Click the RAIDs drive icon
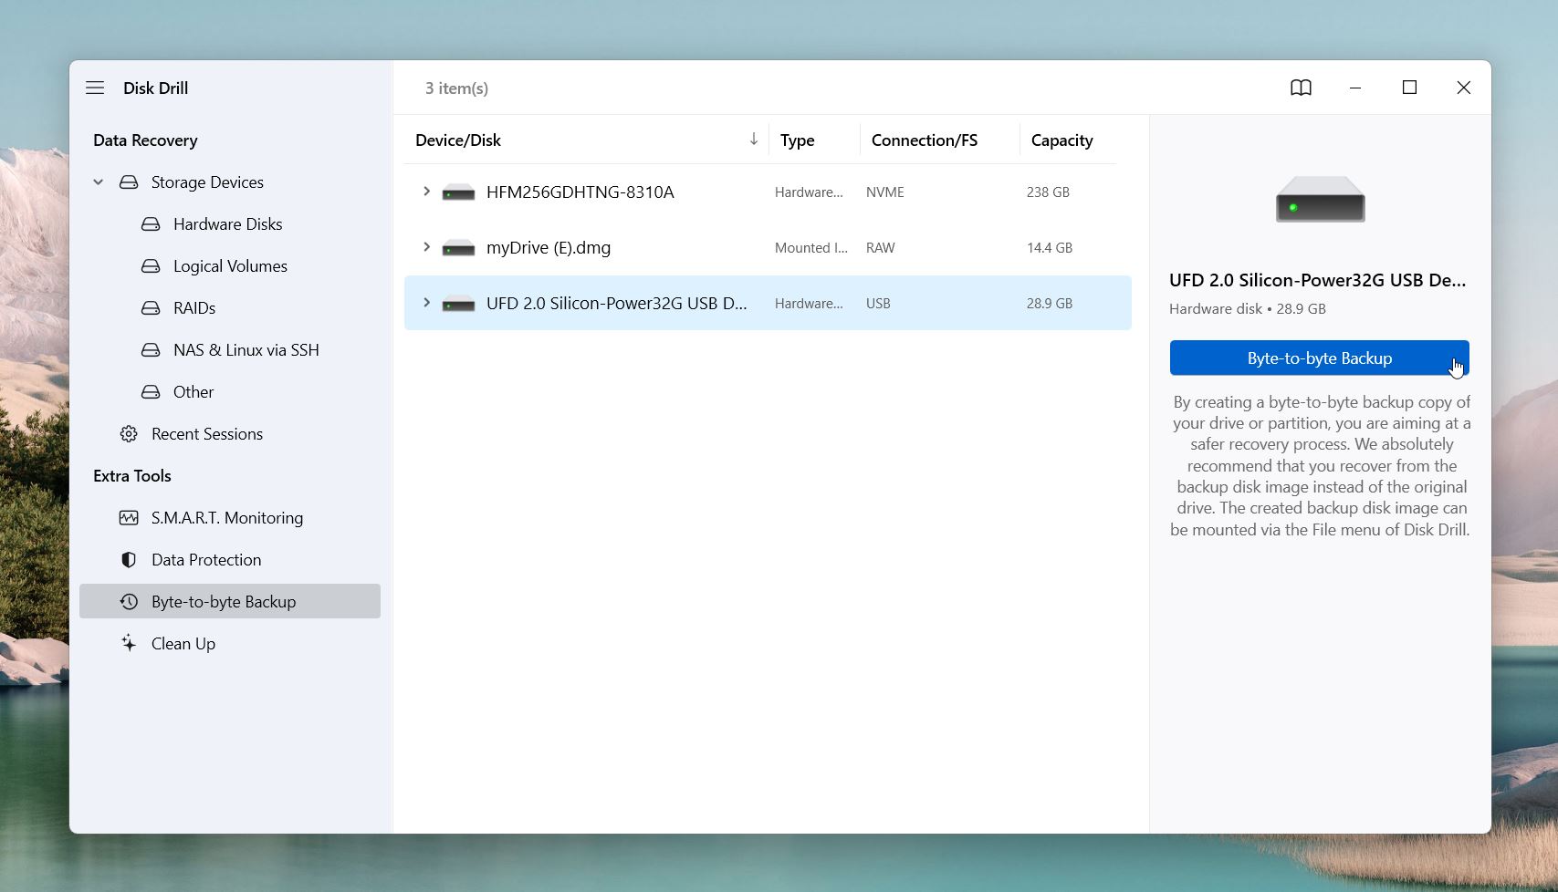Image resolution: width=1558 pixels, height=892 pixels. pos(151,308)
